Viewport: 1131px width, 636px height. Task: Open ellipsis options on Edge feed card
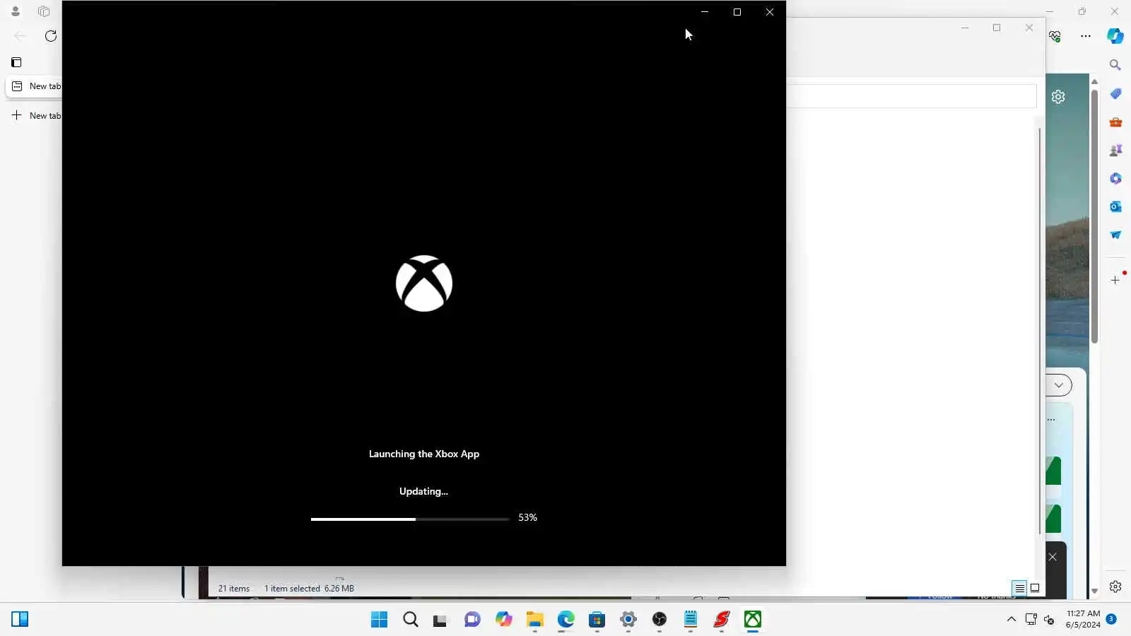[x=1051, y=420]
